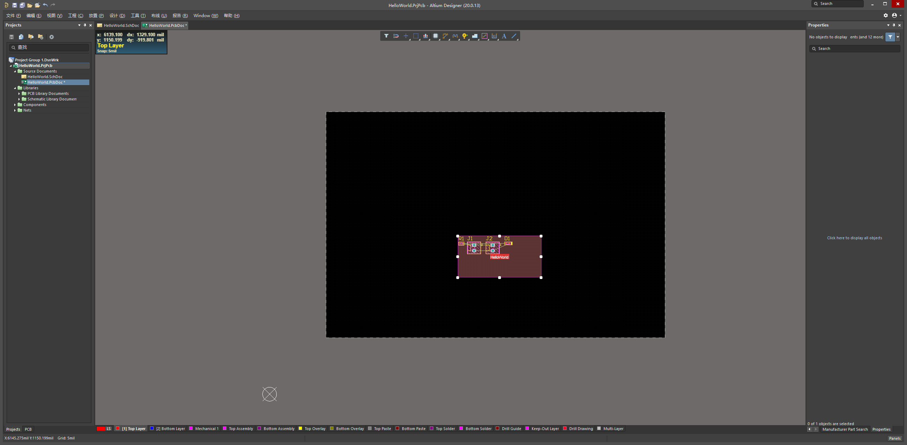The height and width of the screenshot is (445, 907).
Task: Select the place dimension tool
Action: [x=494, y=36]
